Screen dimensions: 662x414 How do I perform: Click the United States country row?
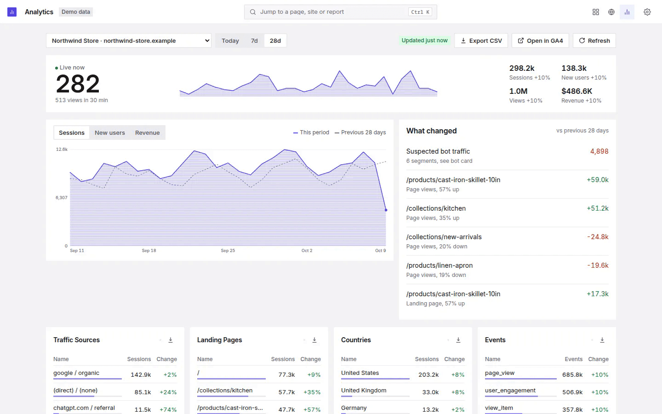click(x=403, y=374)
